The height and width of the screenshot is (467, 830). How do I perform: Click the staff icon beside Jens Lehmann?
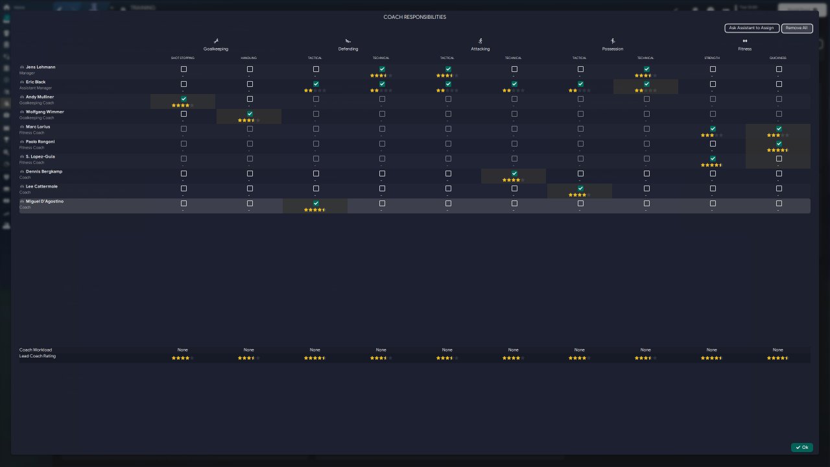click(x=23, y=67)
